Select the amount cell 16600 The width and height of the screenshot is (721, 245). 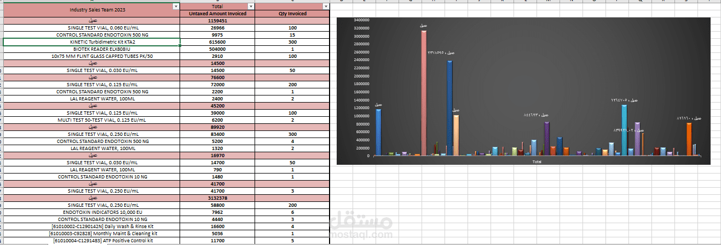217,226
